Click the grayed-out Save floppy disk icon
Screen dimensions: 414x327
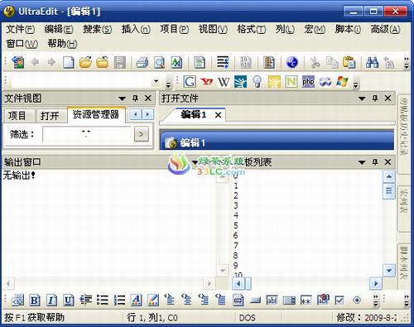[119, 62]
